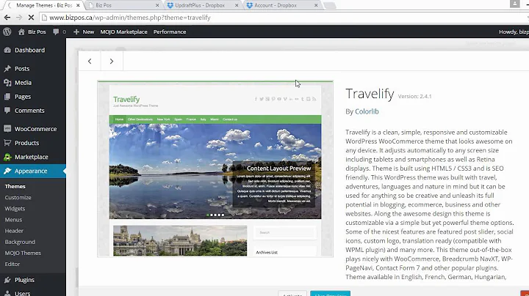Open the Marketplace sidebar item

33,157
